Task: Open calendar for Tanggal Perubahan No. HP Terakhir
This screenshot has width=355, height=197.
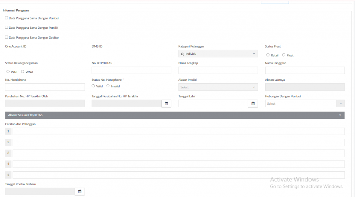Action: [166, 104]
